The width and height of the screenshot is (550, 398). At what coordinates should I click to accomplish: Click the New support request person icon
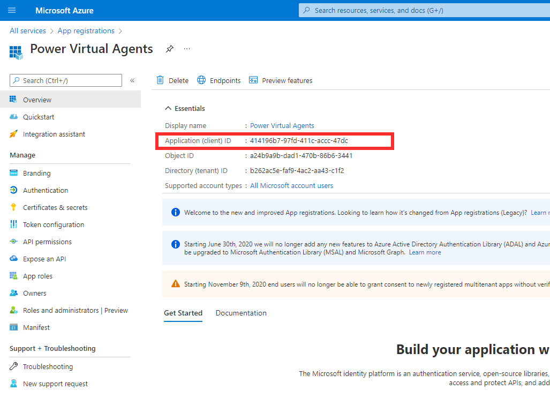13,383
